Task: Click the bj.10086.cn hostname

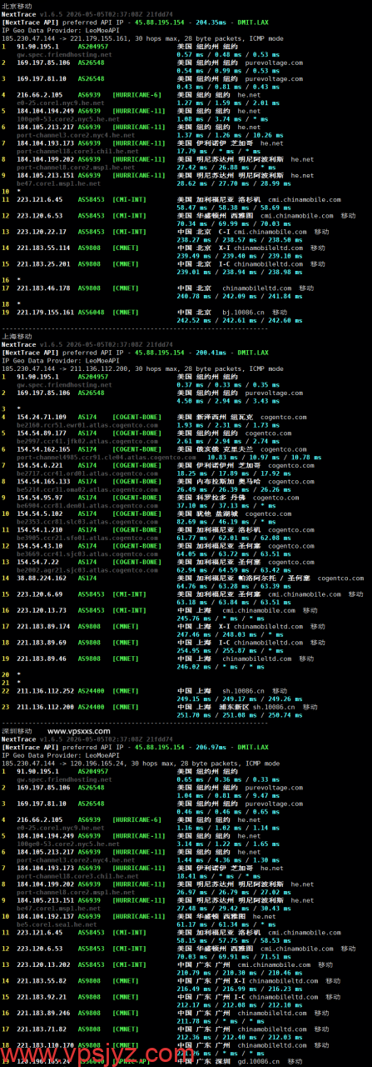Action: 242,312
